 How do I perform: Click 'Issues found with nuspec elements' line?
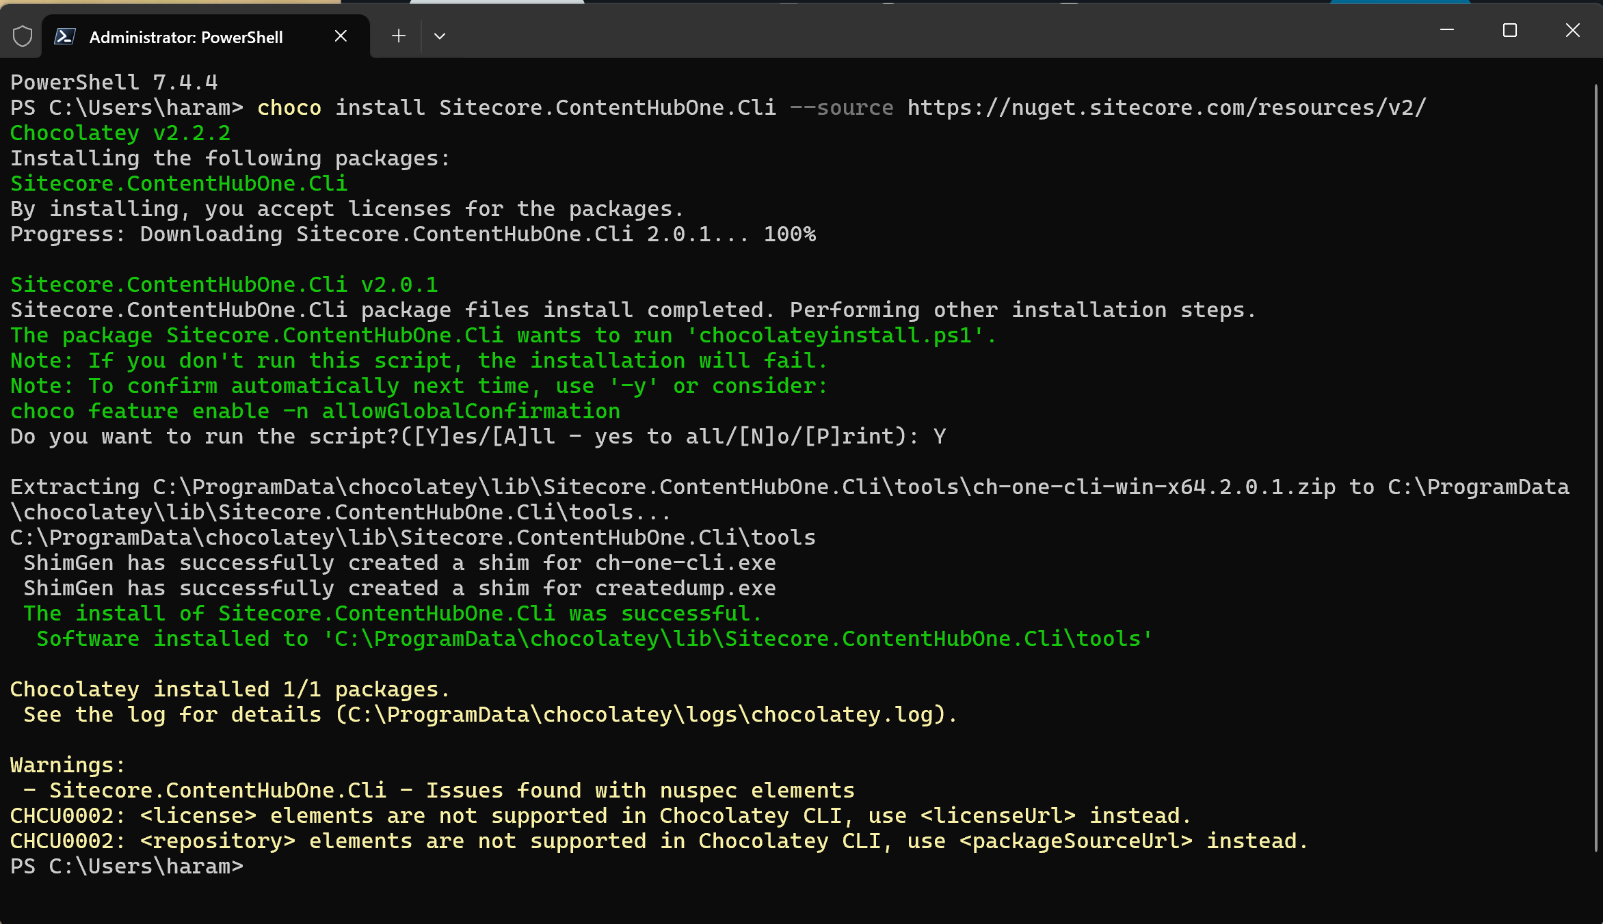click(439, 791)
